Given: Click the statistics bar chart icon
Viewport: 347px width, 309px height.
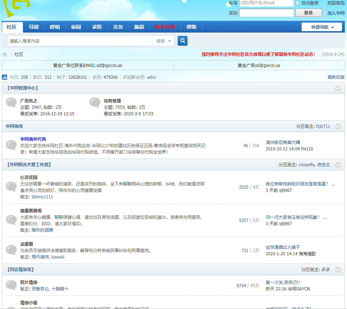Looking at the screenshot, I should point(5,77).
